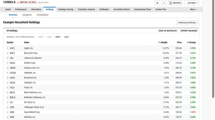Expand the AVGO row
215x120 pixels.
point(7,78)
